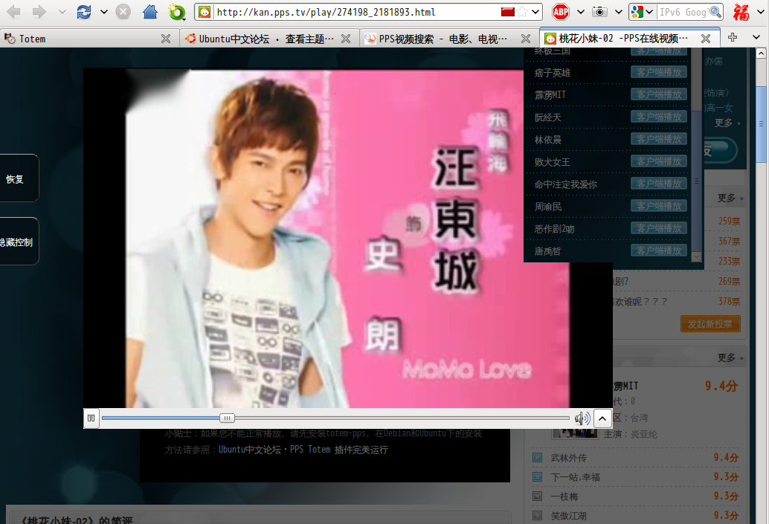Select 痞子英雄 in the list
Viewport: 769px width, 524px height.
click(553, 73)
